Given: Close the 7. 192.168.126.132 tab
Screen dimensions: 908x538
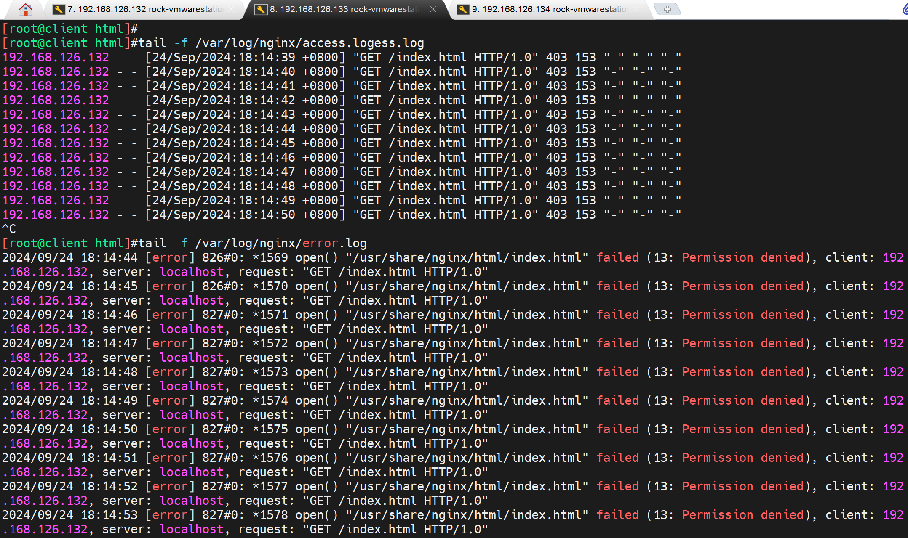Looking at the screenshot, I should pos(231,9).
